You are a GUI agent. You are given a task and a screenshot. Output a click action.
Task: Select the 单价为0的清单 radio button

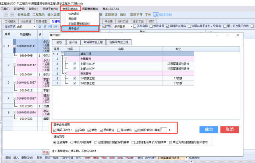pyautogui.click(x=72, y=142)
